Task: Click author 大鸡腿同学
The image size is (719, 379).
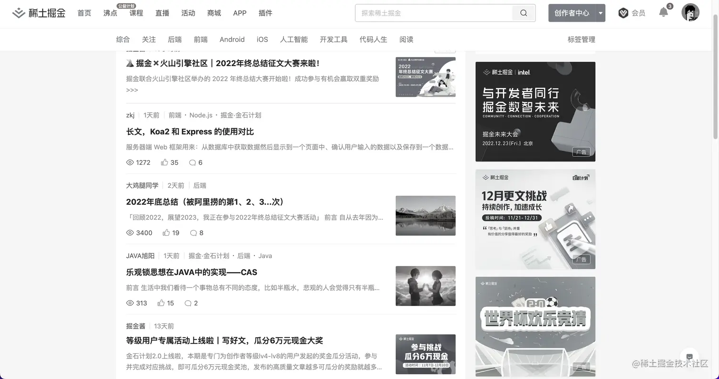Action: pyautogui.click(x=142, y=185)
